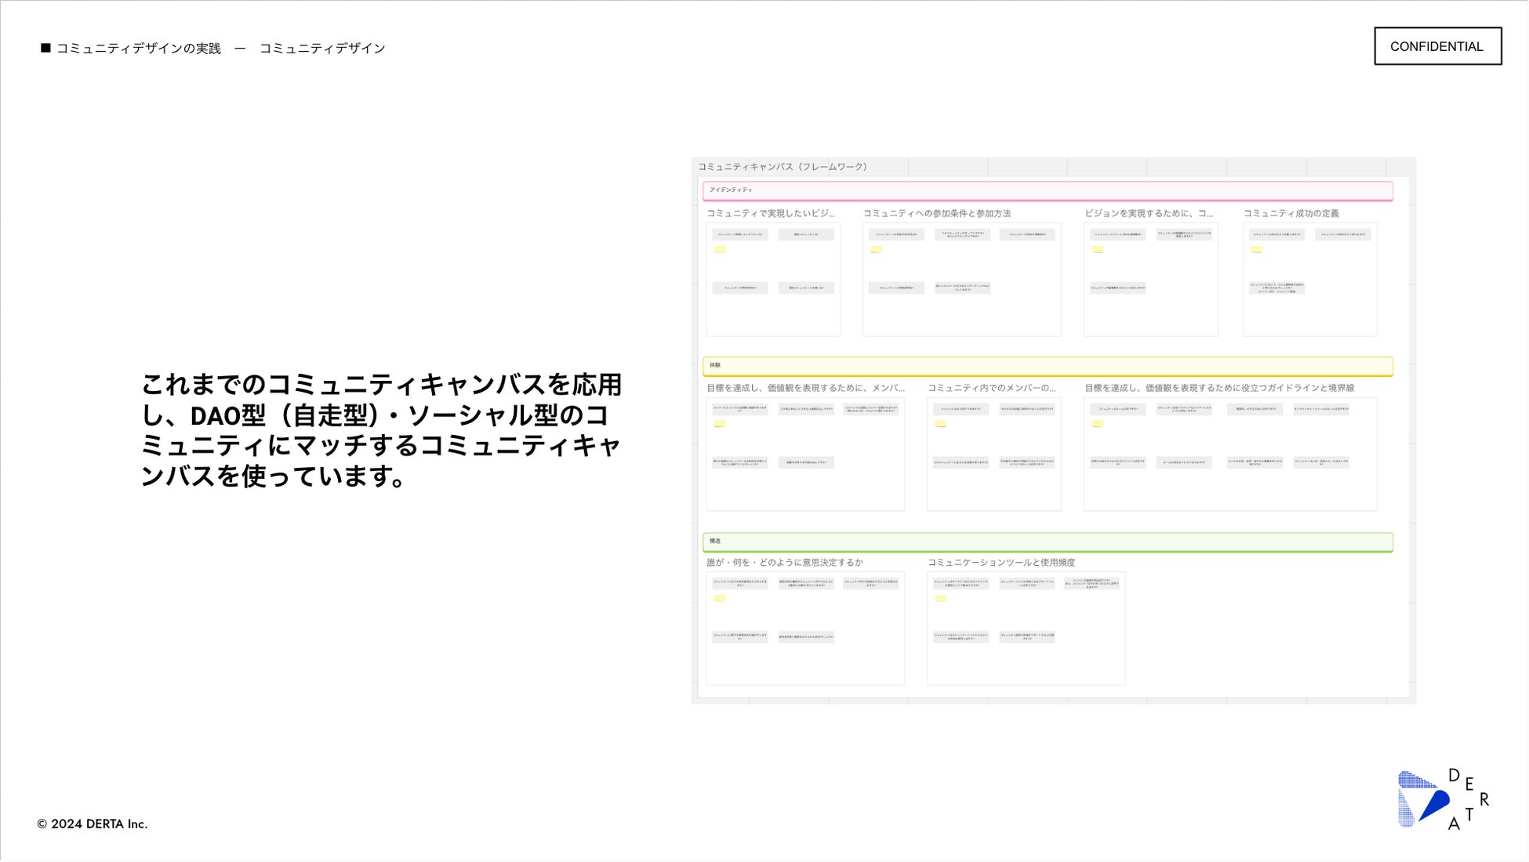
Task: Click yellow sticky note in 誰が・何を・どのように意思決定するか frame
Action: pyautogui.click(x=719, y=599)
